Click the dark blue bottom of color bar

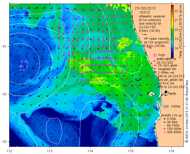coord(172,56)
